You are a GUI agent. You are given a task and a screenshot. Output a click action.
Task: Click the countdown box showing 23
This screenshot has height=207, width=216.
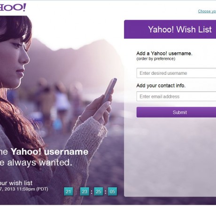coord(85,191)
